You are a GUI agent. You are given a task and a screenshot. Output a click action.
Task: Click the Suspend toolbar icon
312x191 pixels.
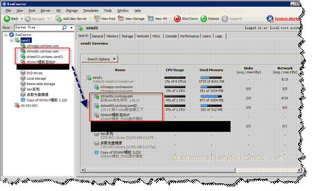click(x=225, y=19)
